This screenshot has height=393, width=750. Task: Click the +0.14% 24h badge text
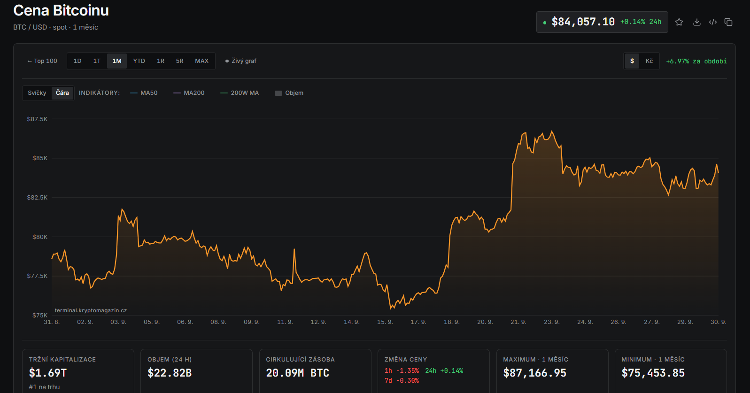[641, 22]
